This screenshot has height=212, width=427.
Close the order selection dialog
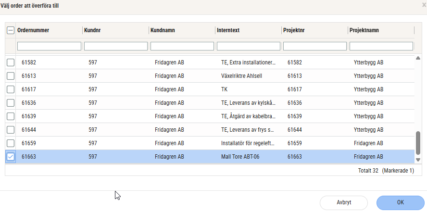pyautogui.click(x=424, y=5)
